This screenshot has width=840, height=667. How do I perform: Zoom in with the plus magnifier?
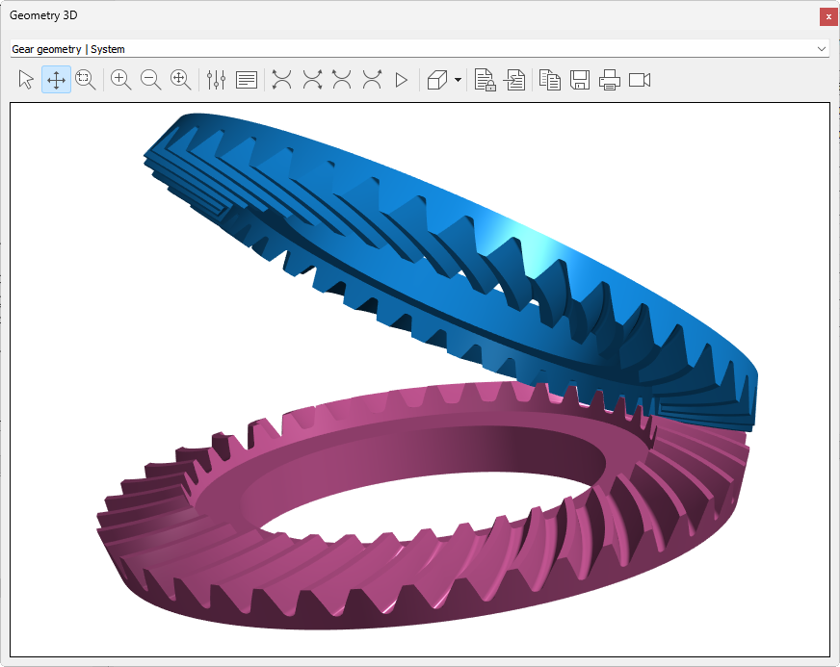point(121,80)
